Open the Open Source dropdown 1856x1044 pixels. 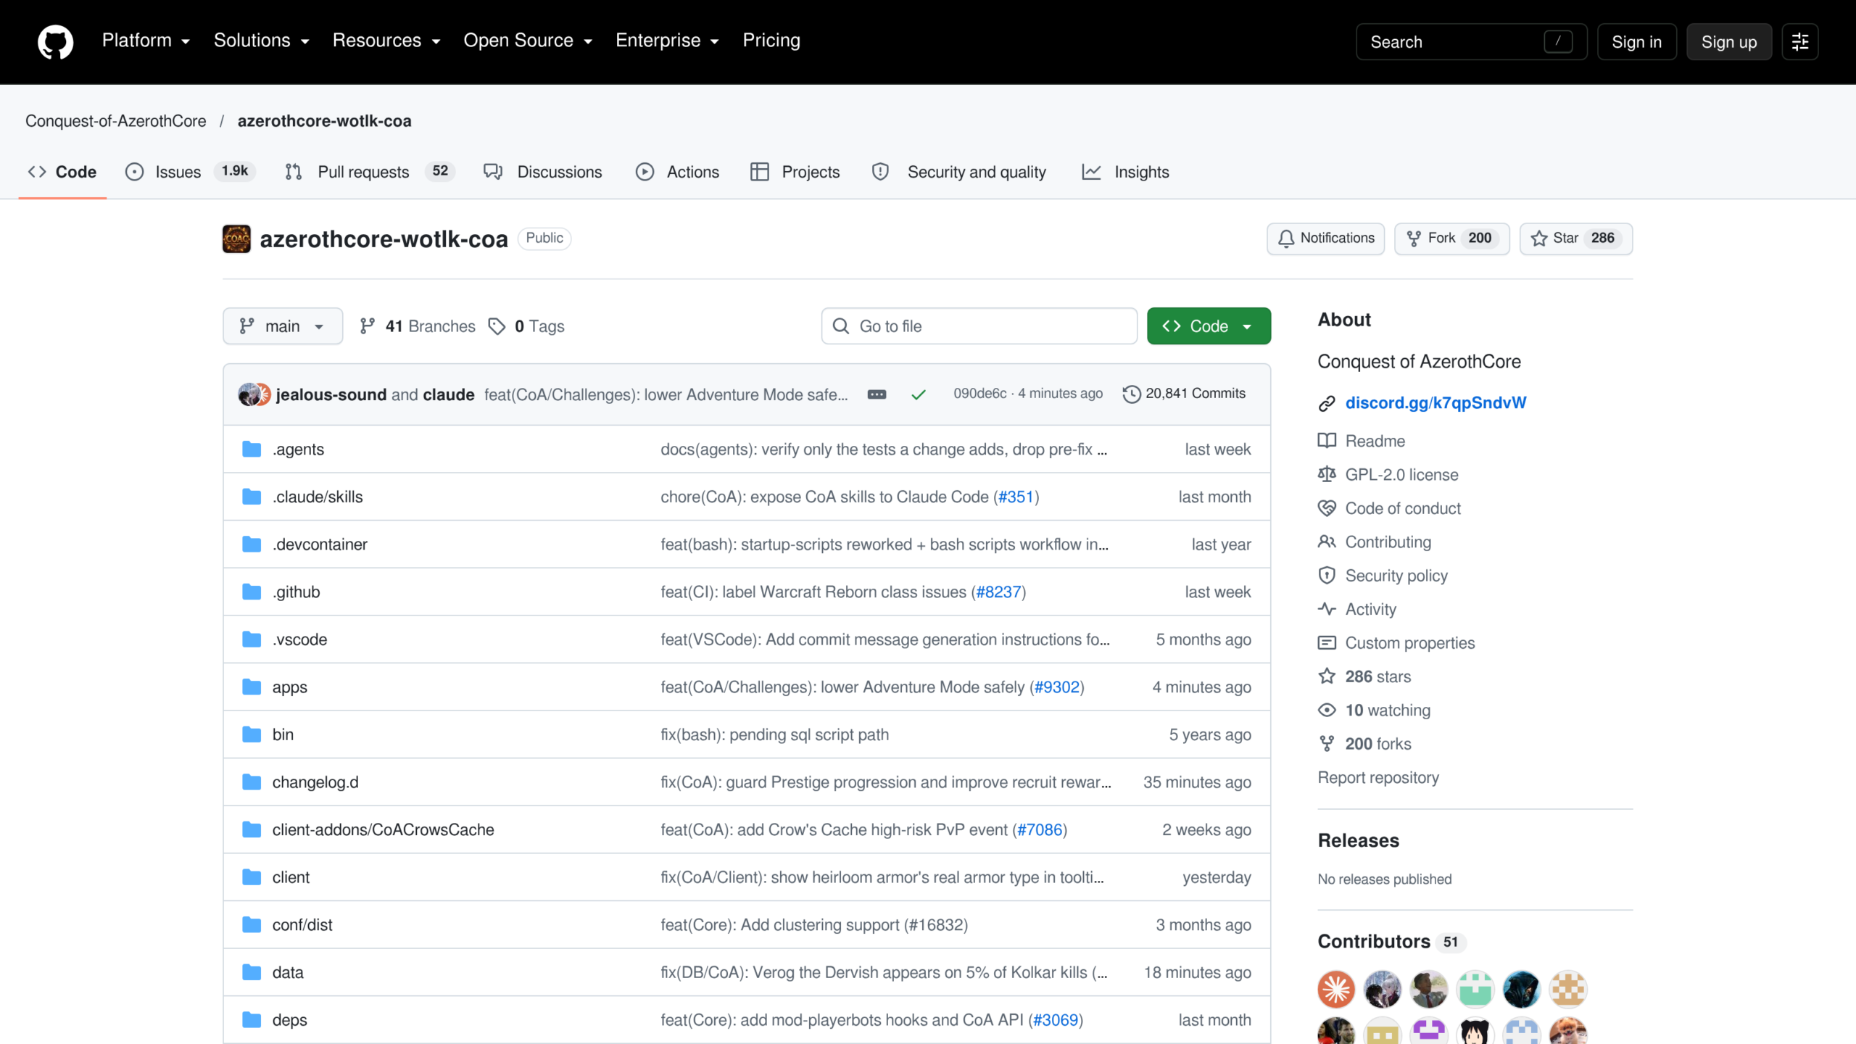(528, 41)
